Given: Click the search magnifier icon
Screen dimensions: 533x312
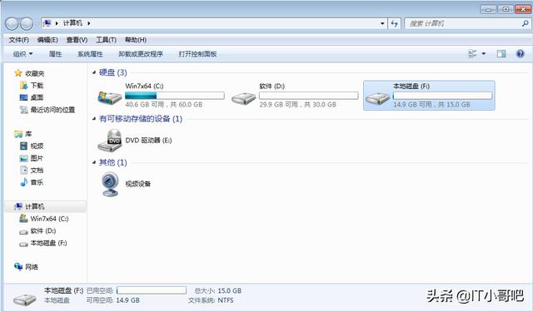Looking at the screenshot, I should [525, 23].
